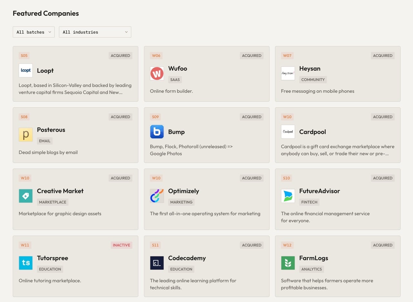Click the Loopt company logo icon
Viewport: 413px width, 302px height.
[x=26, y=70]
